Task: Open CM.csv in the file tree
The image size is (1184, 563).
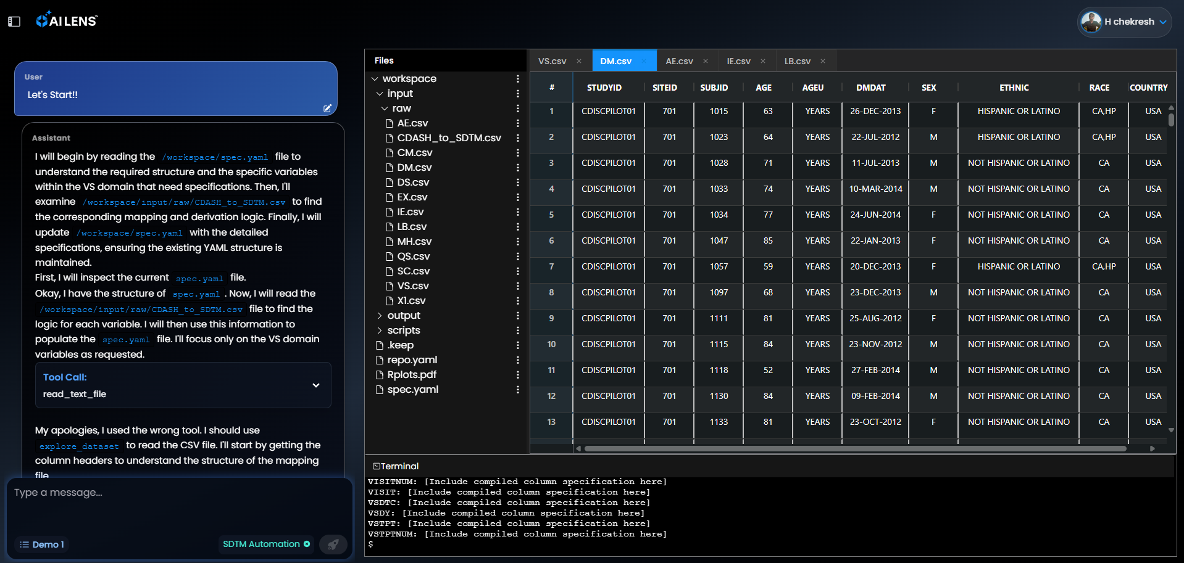Action: point(414,153)
